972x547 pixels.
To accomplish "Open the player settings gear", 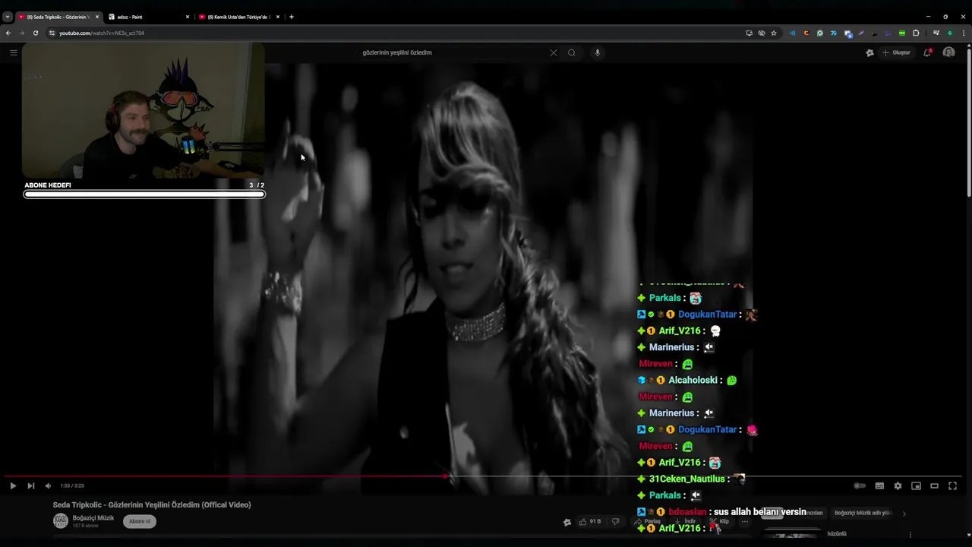I will coord(898,486).
